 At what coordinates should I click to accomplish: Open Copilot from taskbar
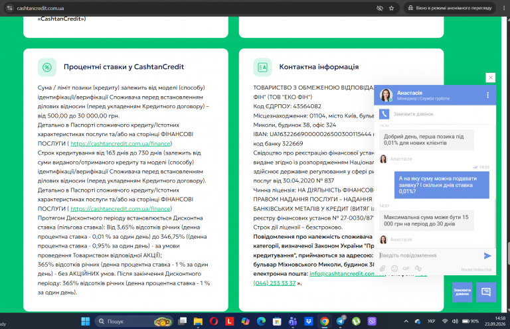(x=245, y=322)
